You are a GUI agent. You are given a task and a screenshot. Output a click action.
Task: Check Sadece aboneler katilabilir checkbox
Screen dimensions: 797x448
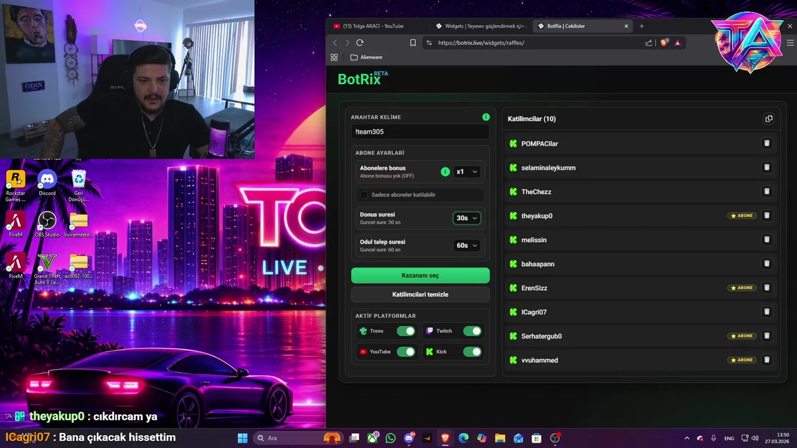pos(364,195)
